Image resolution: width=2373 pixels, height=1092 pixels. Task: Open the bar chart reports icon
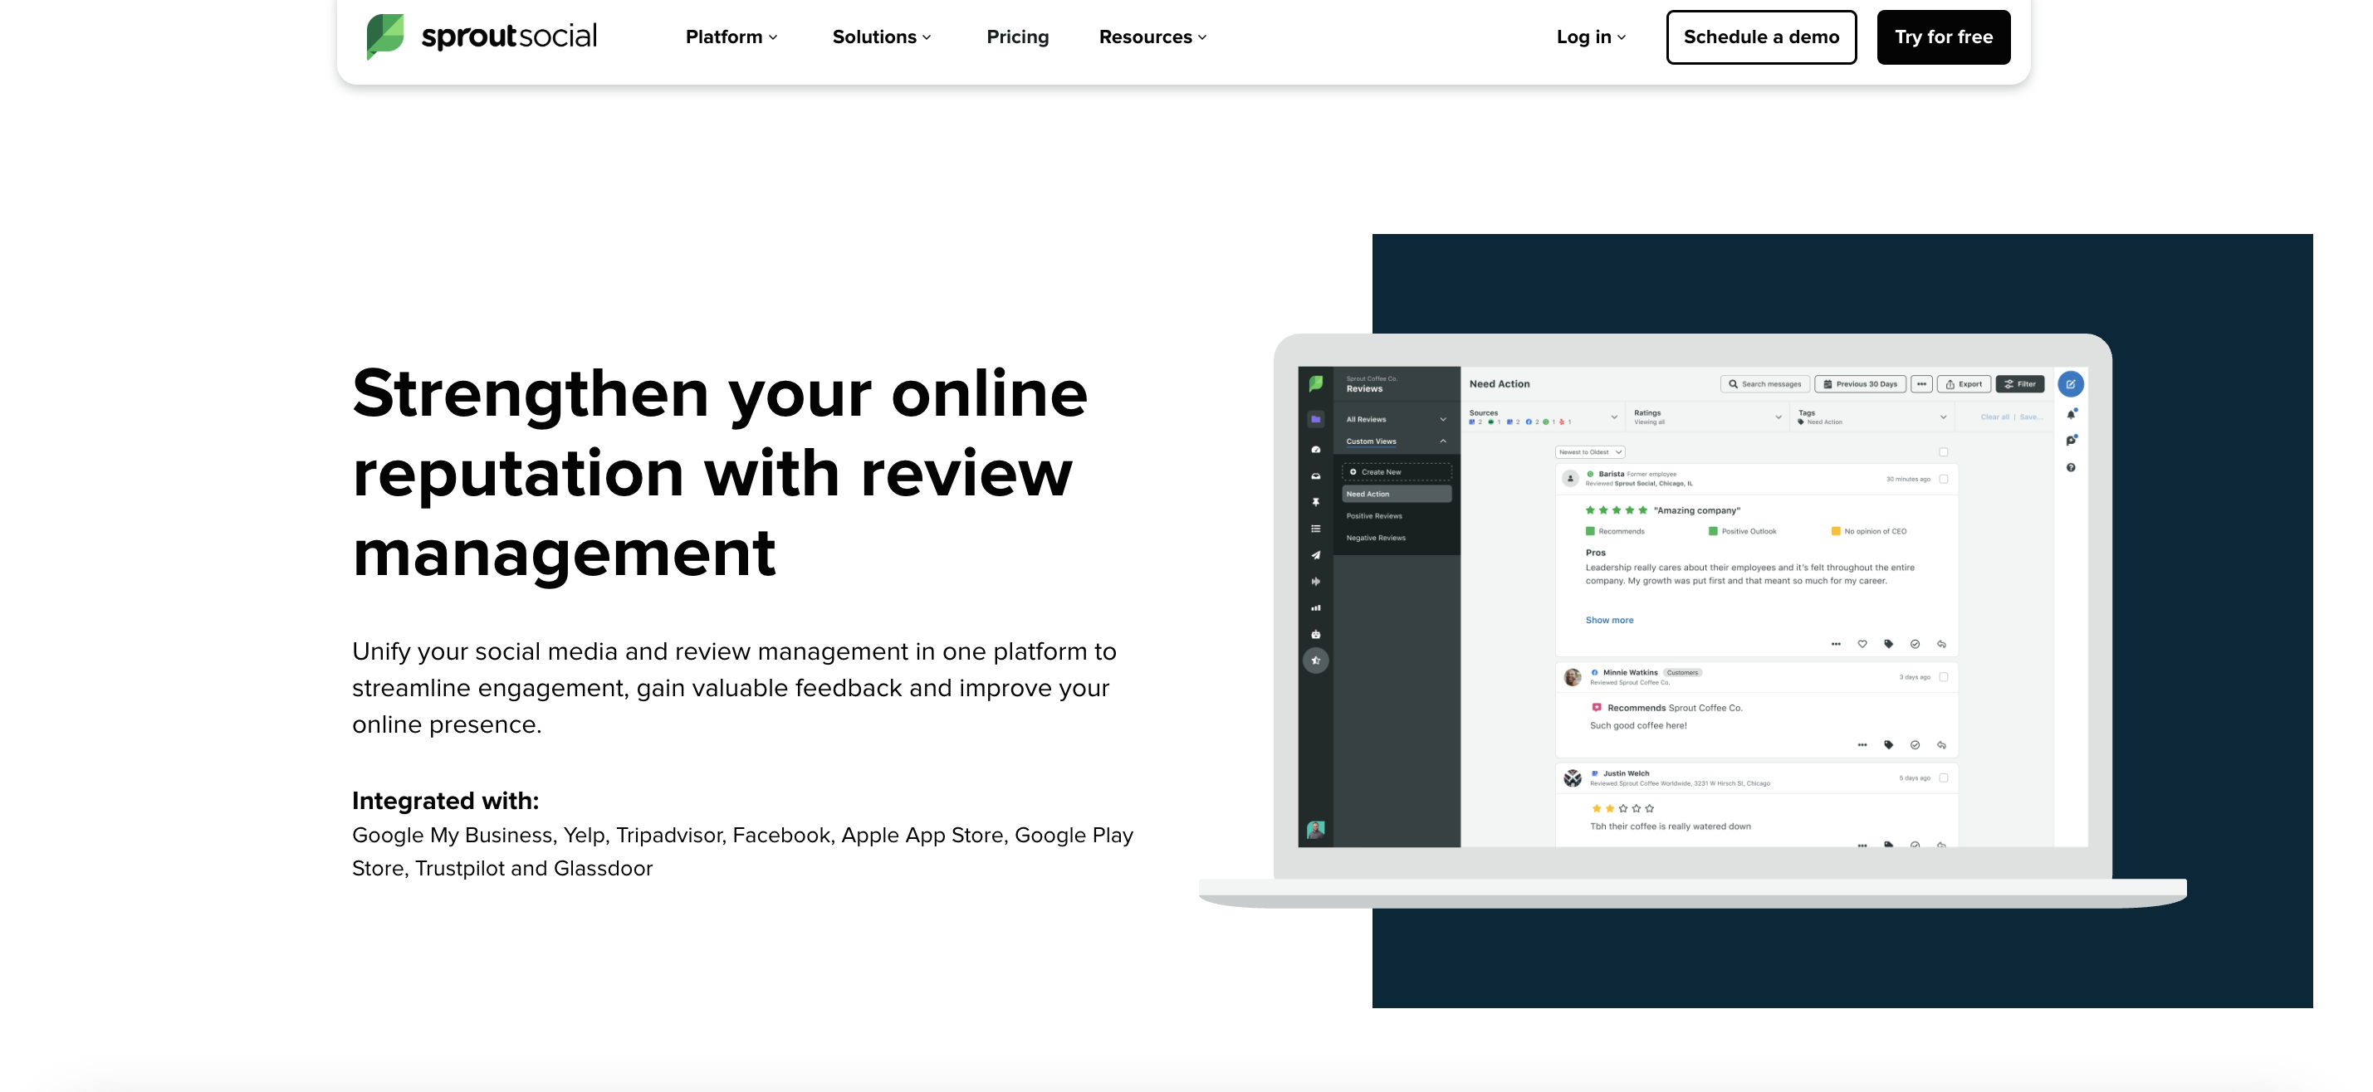[x=1315, y=607]
